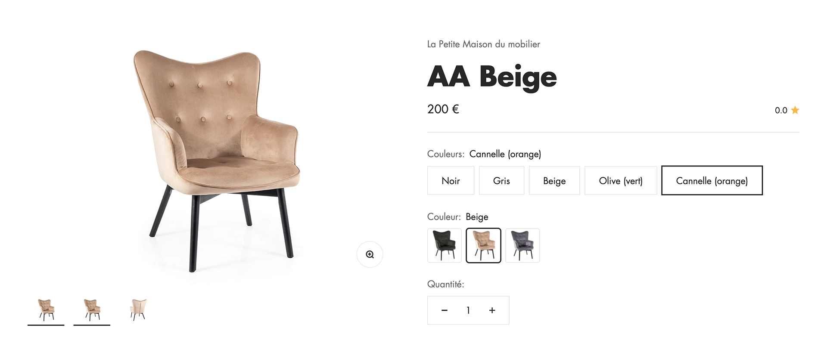
Task: Click the 0.0 rating score
Action: (781, 110)
